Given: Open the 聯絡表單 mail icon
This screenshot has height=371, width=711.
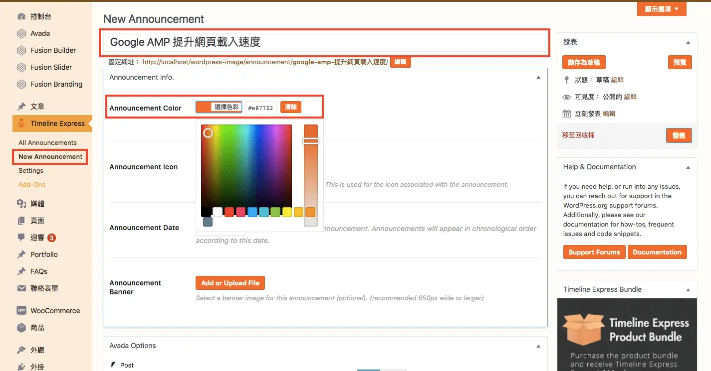Looking at the screenshot, I should click(x=21, y=288).
